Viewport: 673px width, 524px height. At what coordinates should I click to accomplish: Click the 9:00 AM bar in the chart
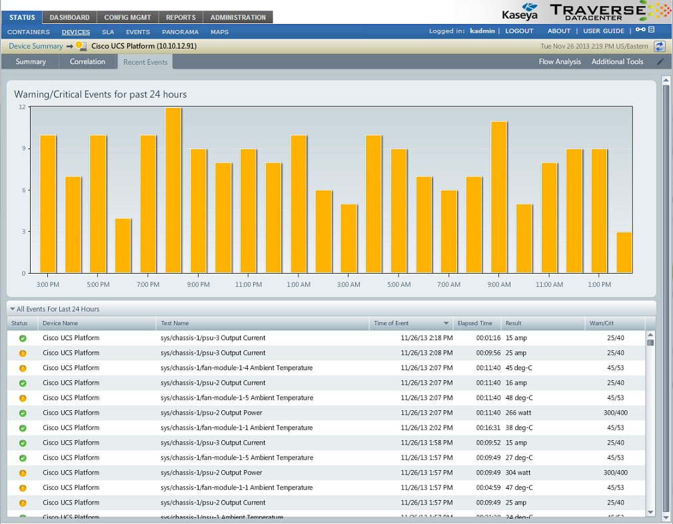pos(499,197)
